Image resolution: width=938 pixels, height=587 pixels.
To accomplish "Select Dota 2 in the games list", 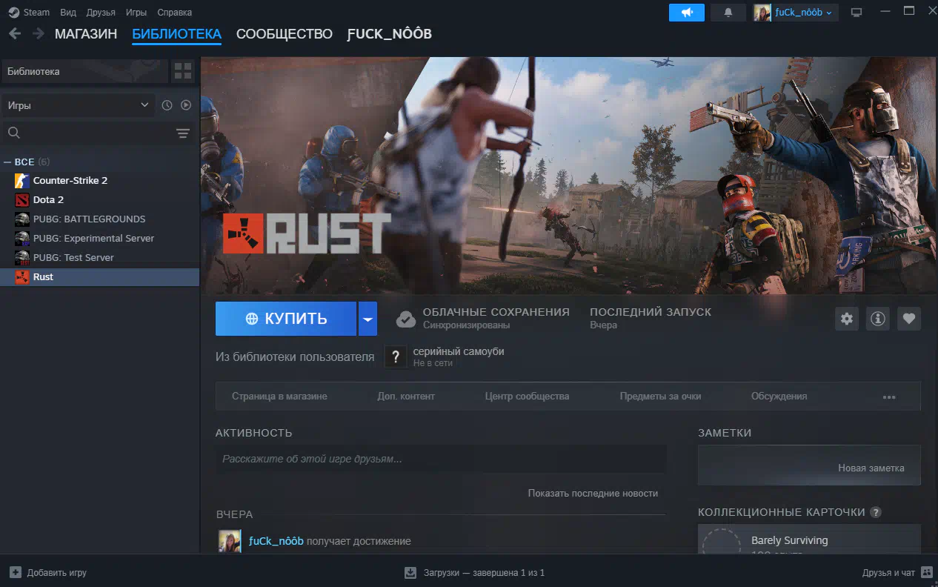I will [99, 200].
